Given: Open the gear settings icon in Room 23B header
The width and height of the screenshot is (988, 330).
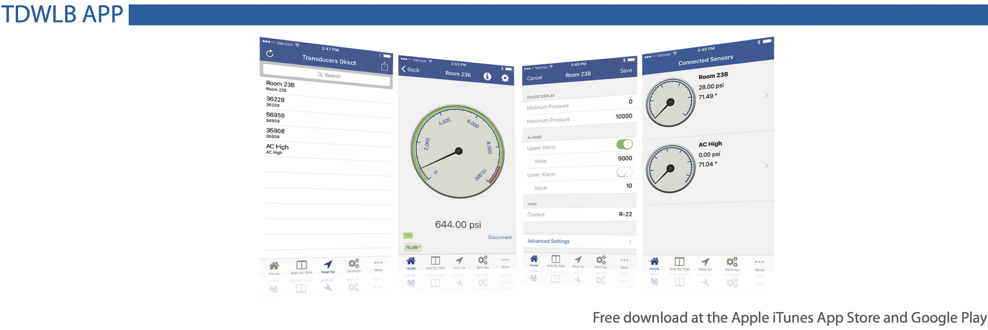Looking at the screenshot, I should 505,78.
